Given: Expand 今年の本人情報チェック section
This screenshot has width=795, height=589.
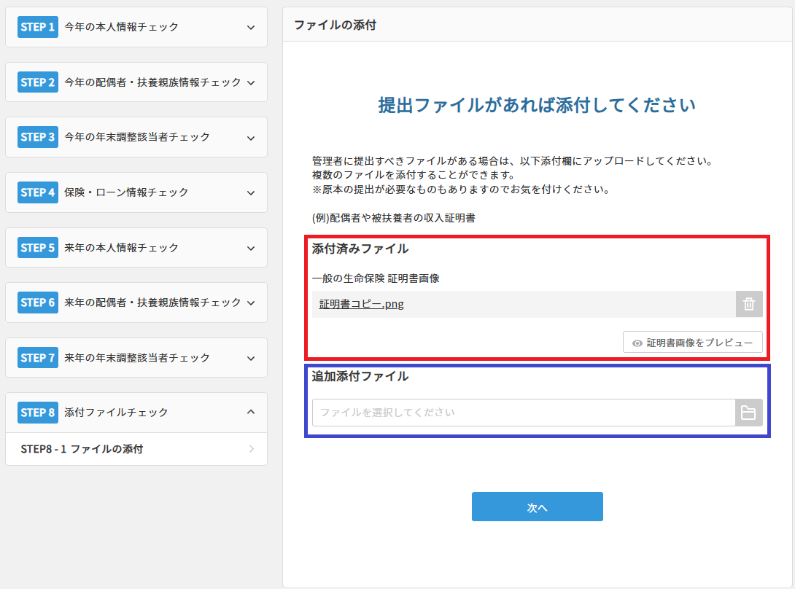Looking at the screenshot, I should (136, 27).
